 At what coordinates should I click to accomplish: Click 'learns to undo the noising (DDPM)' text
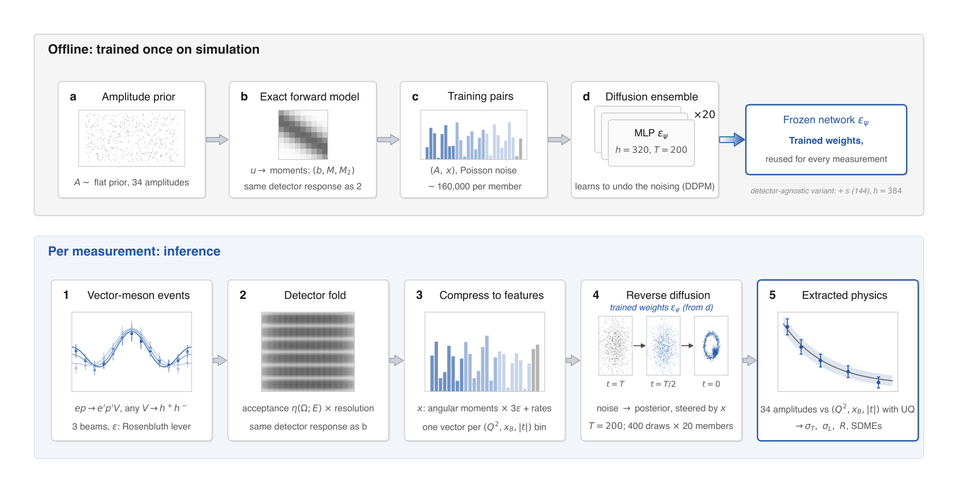pos(645,187)
